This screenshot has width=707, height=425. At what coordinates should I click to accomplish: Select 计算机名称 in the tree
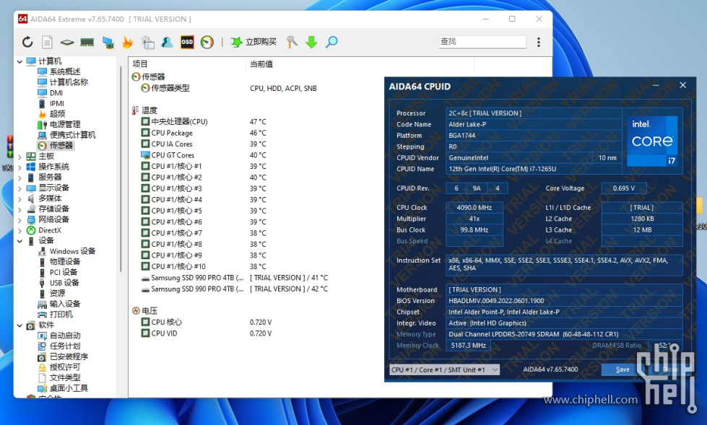pyautogui.click(x=69, y=82)
